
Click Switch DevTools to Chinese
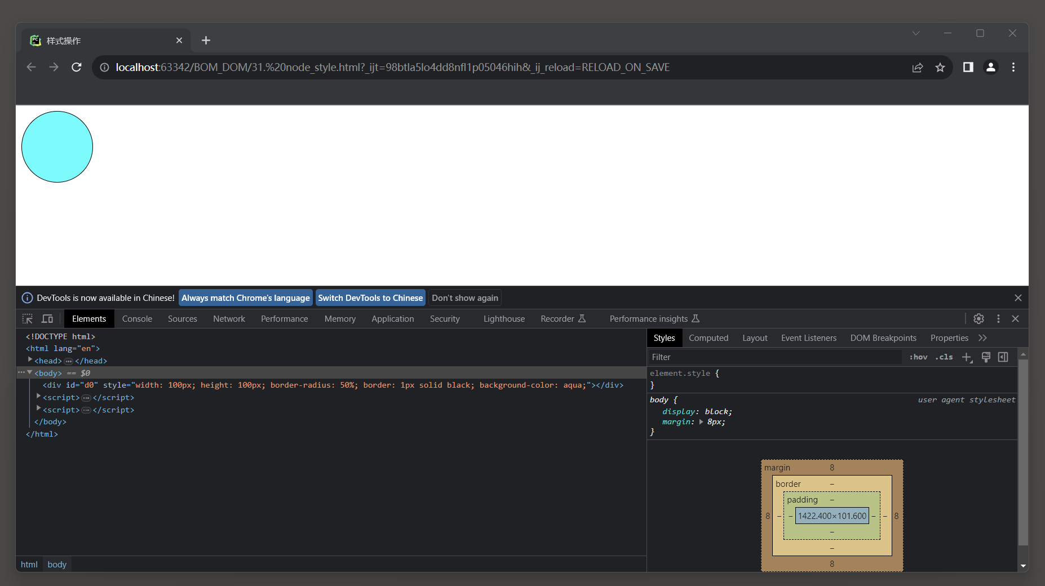coord(370,298)
